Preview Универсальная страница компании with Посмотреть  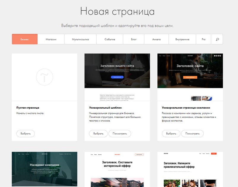(x=192, y=134)
